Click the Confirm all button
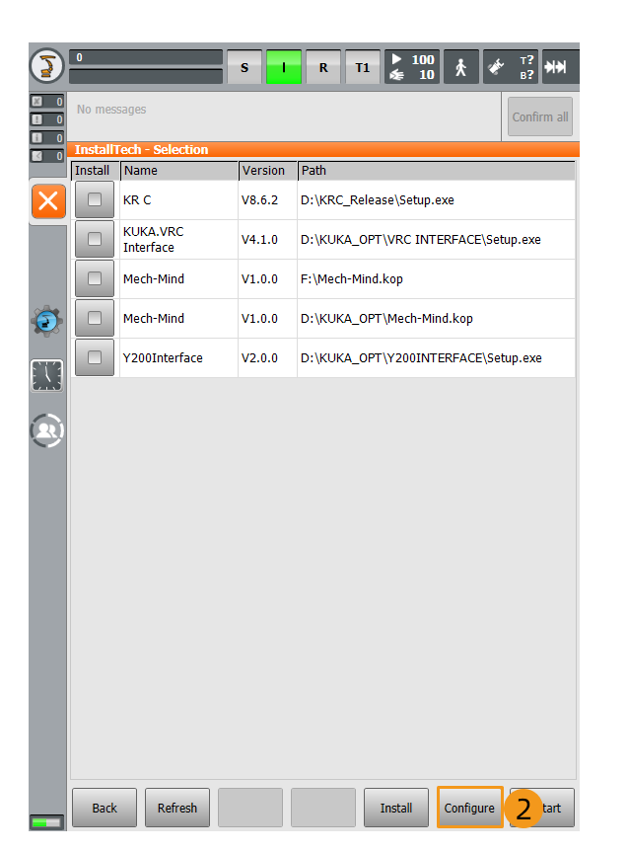Viewport: 628px width, 851px height. (540, 116)
